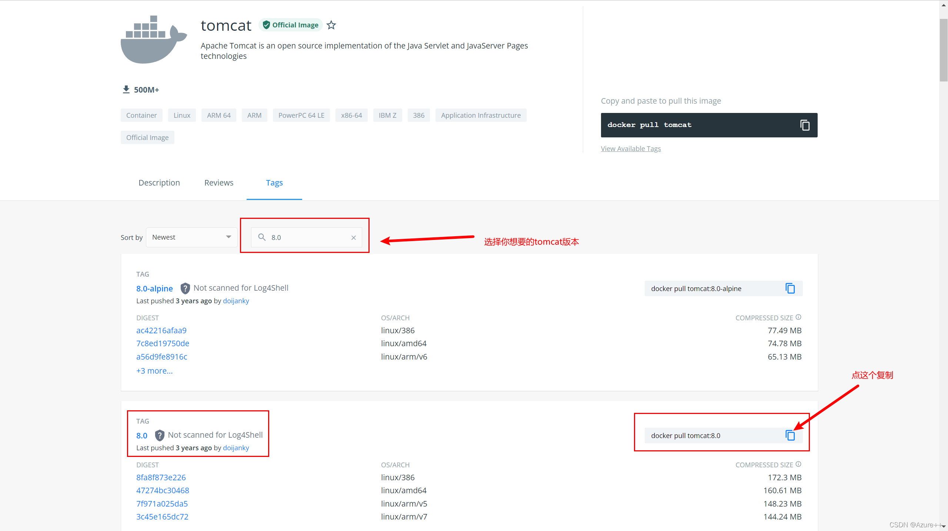The width and height of the screenshot is (948, 531).
Task: Click linux/arm/v7 under 8.0 tag
Action: 404,517
